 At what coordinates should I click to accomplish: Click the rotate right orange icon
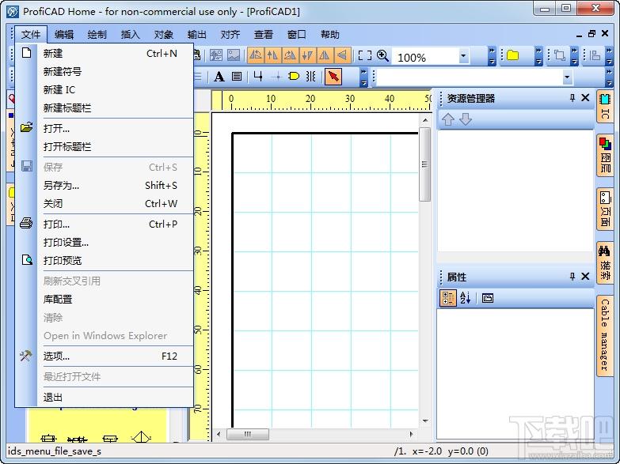(290, 55)
